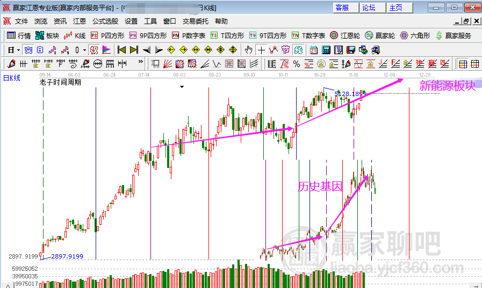Show more toolbar items via the double chevron
This screenshot has width=482, height=288.
141,62
